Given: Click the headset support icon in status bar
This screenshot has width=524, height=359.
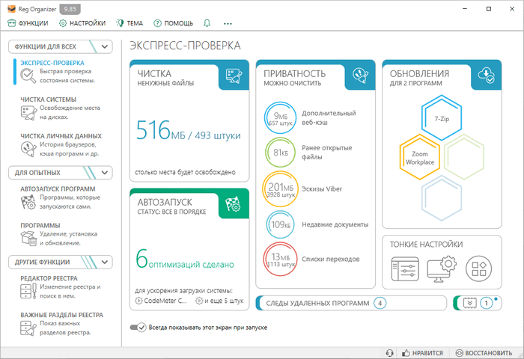Looking at the screenshot, I should [389, 353].
